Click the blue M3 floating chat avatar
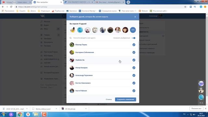Screen dimensions: 208x117 [201, 97]
